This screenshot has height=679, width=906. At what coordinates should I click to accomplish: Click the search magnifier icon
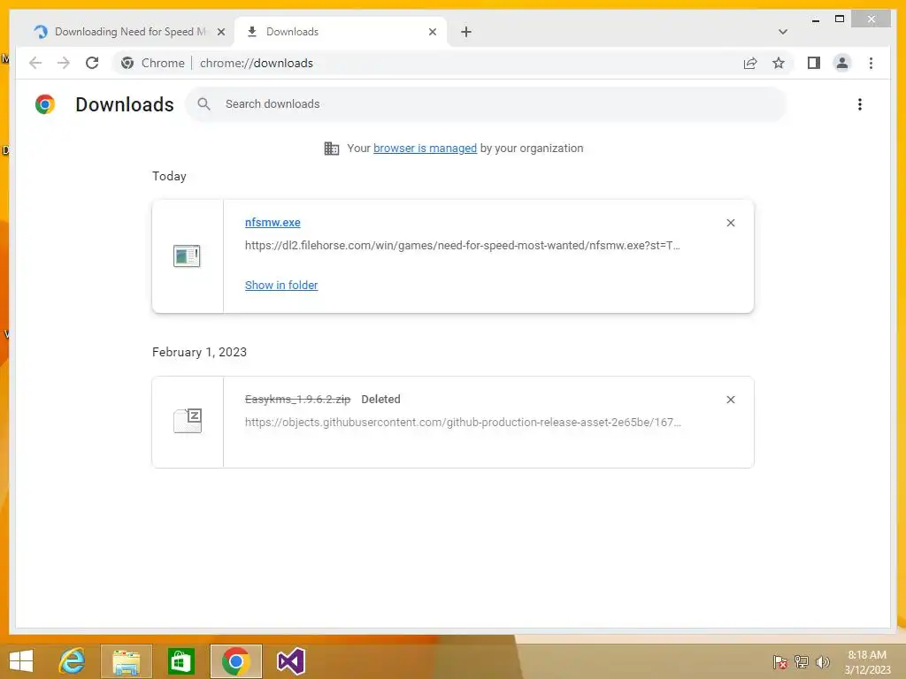pos(203,104)
